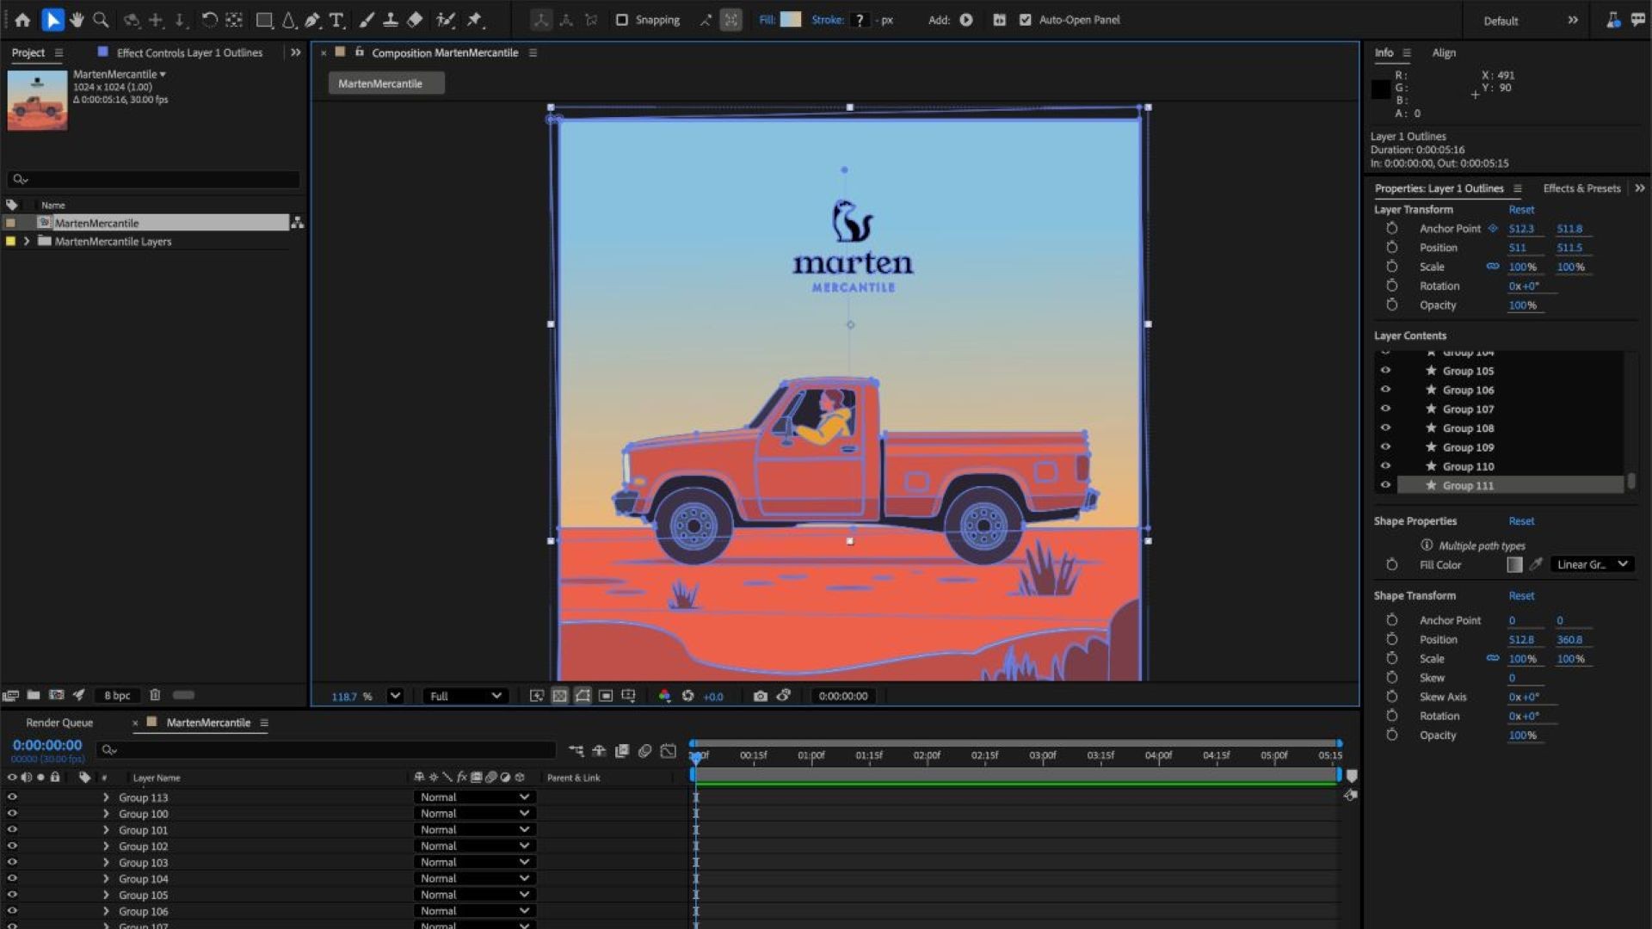Select the Zoom magnifier tool
Viewport: 1652px width, 929px height.
pyautogui.click(x=101, y=20)
